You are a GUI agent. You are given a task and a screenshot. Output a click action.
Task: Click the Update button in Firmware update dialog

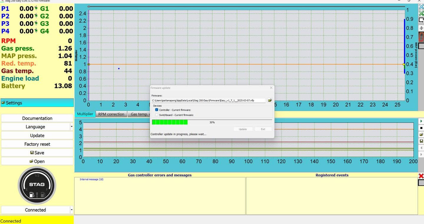243,129
